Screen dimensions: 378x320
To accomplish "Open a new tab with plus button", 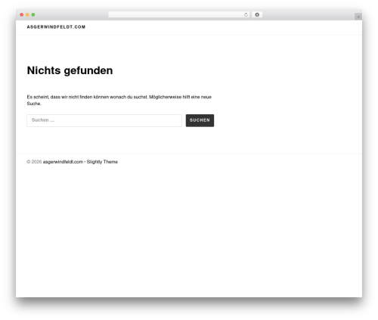I will point(358,17).
